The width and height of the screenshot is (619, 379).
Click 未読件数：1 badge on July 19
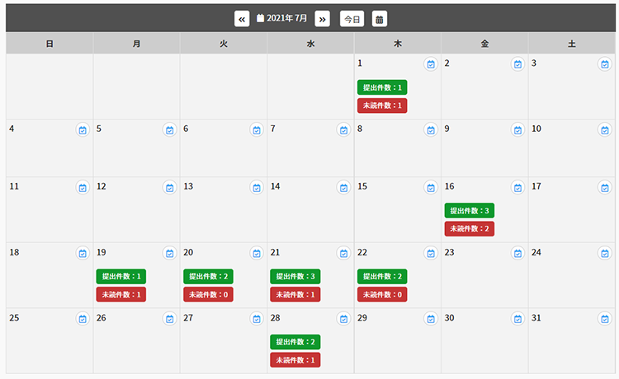(121, 294)
